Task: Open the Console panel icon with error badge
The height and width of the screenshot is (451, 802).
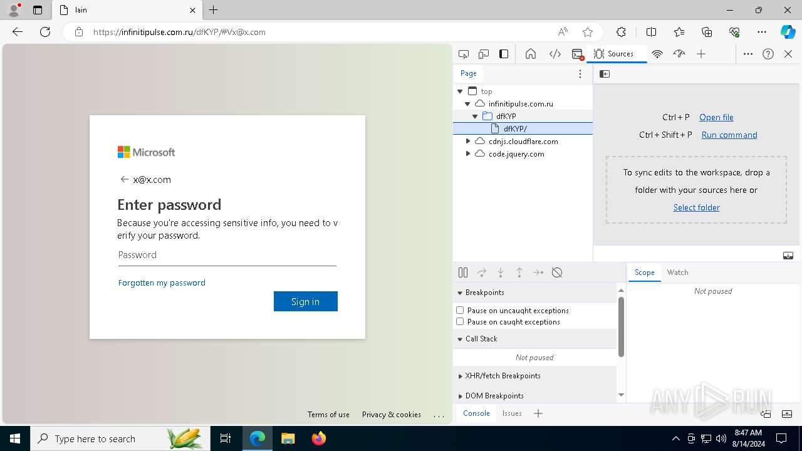Action: coord(578,54)
